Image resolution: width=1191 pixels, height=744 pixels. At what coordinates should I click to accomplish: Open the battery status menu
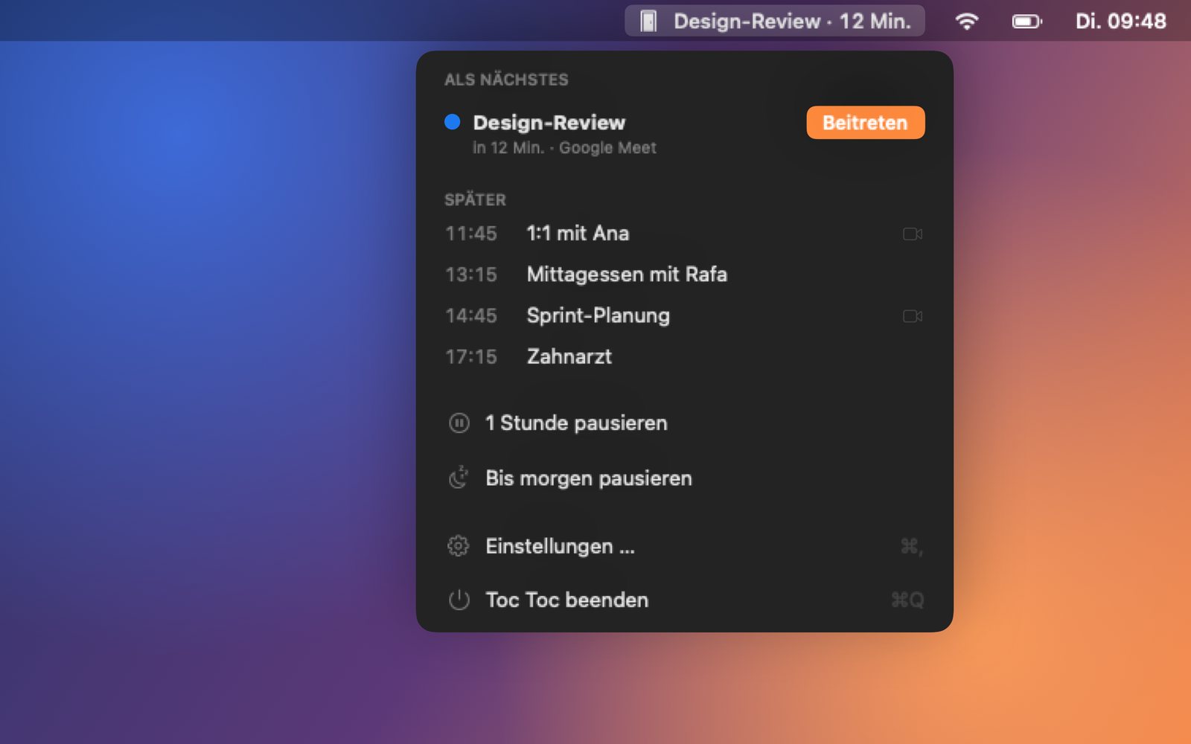(1026, 22)
